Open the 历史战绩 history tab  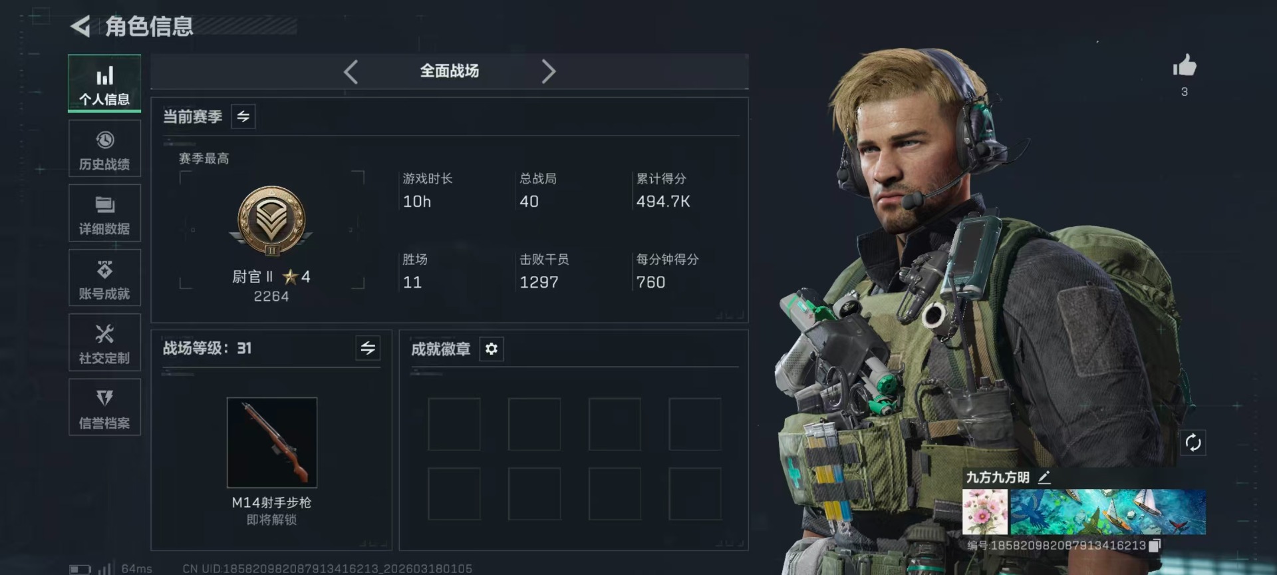[104, 148]
